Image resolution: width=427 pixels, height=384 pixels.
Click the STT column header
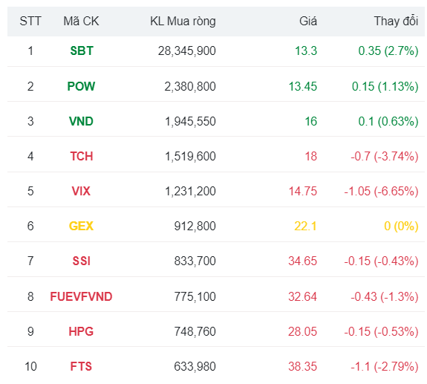30,22
